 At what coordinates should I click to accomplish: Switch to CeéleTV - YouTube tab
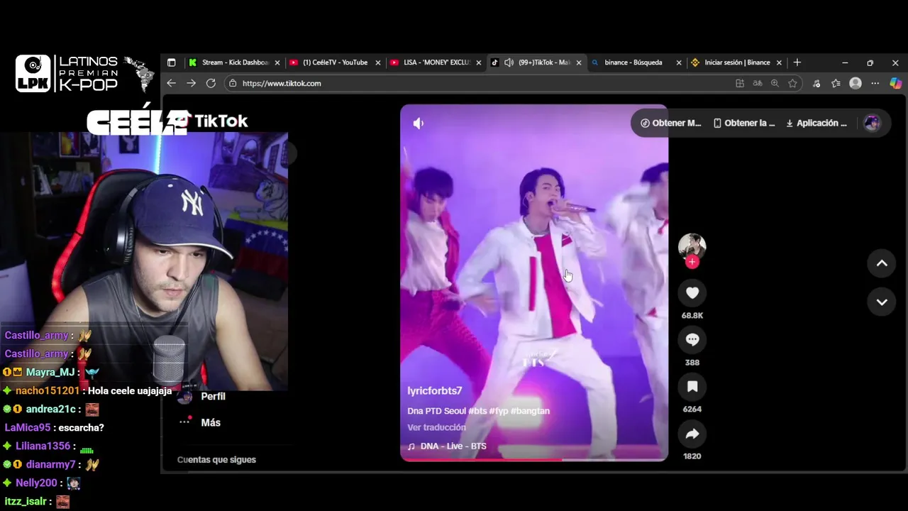[335, 62]
